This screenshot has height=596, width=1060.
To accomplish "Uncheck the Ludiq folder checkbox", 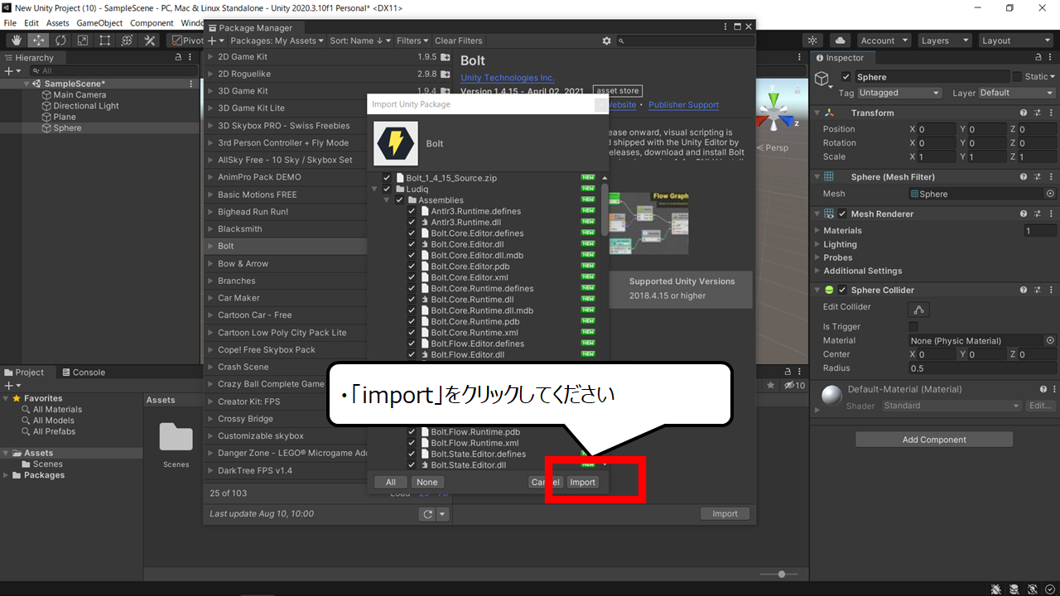I will point(387,189).
